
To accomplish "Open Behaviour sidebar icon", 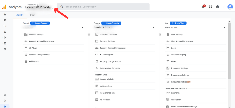I will click(x=5, y=43).
